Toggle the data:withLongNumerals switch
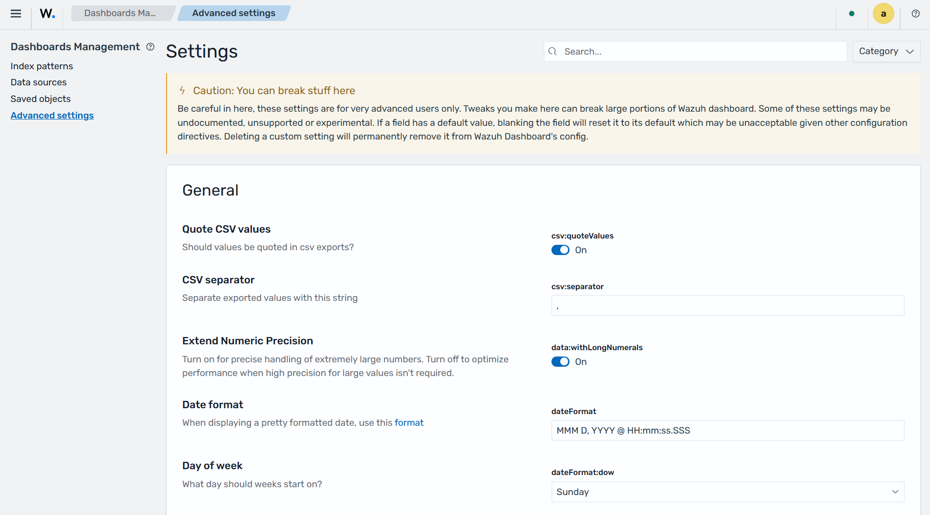930x515 pixels. pos(560,362)
